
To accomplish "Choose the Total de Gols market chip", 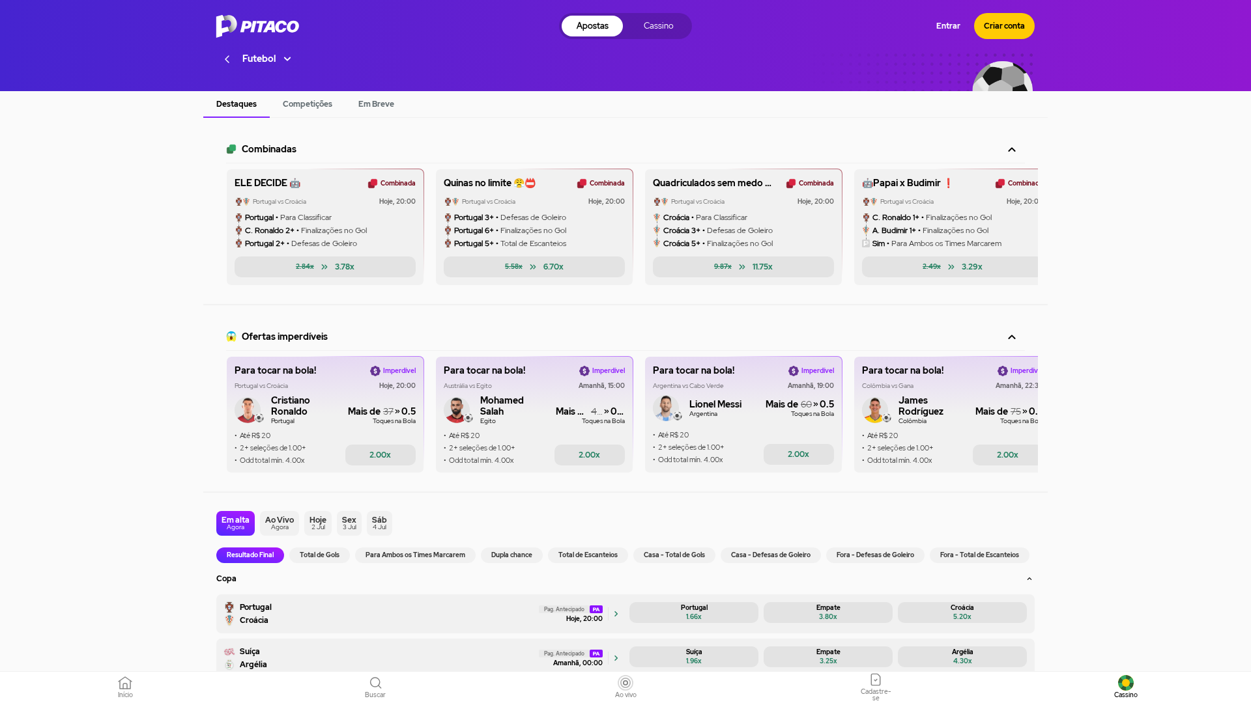I will click(319, 555).
